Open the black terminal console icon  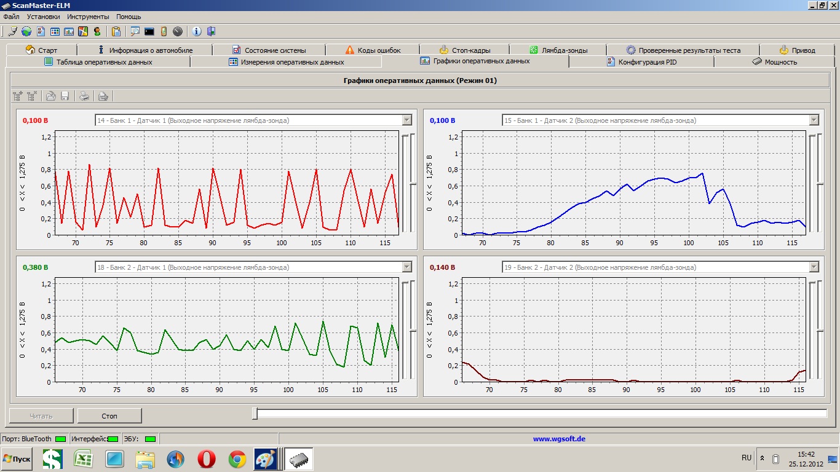(x=149, y=31)
